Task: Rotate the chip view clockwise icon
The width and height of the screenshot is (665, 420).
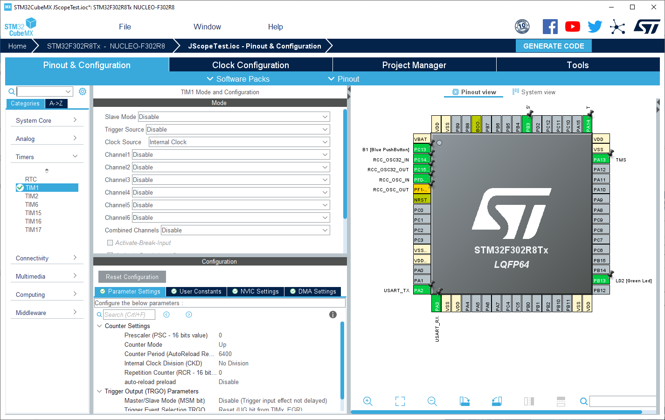Action: click(464, 401)
